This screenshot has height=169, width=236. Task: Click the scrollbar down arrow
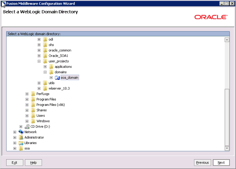pyautogui.click(x=227, y=148)
